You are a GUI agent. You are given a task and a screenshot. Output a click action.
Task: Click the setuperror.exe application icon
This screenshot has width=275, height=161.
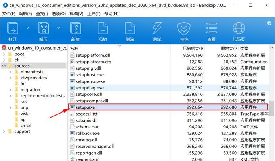pyautogui.click(x=72, y=81)
